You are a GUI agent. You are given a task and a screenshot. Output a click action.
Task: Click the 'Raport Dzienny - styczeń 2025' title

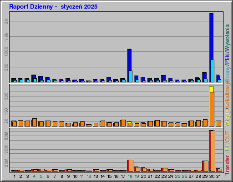click(53, 7)
